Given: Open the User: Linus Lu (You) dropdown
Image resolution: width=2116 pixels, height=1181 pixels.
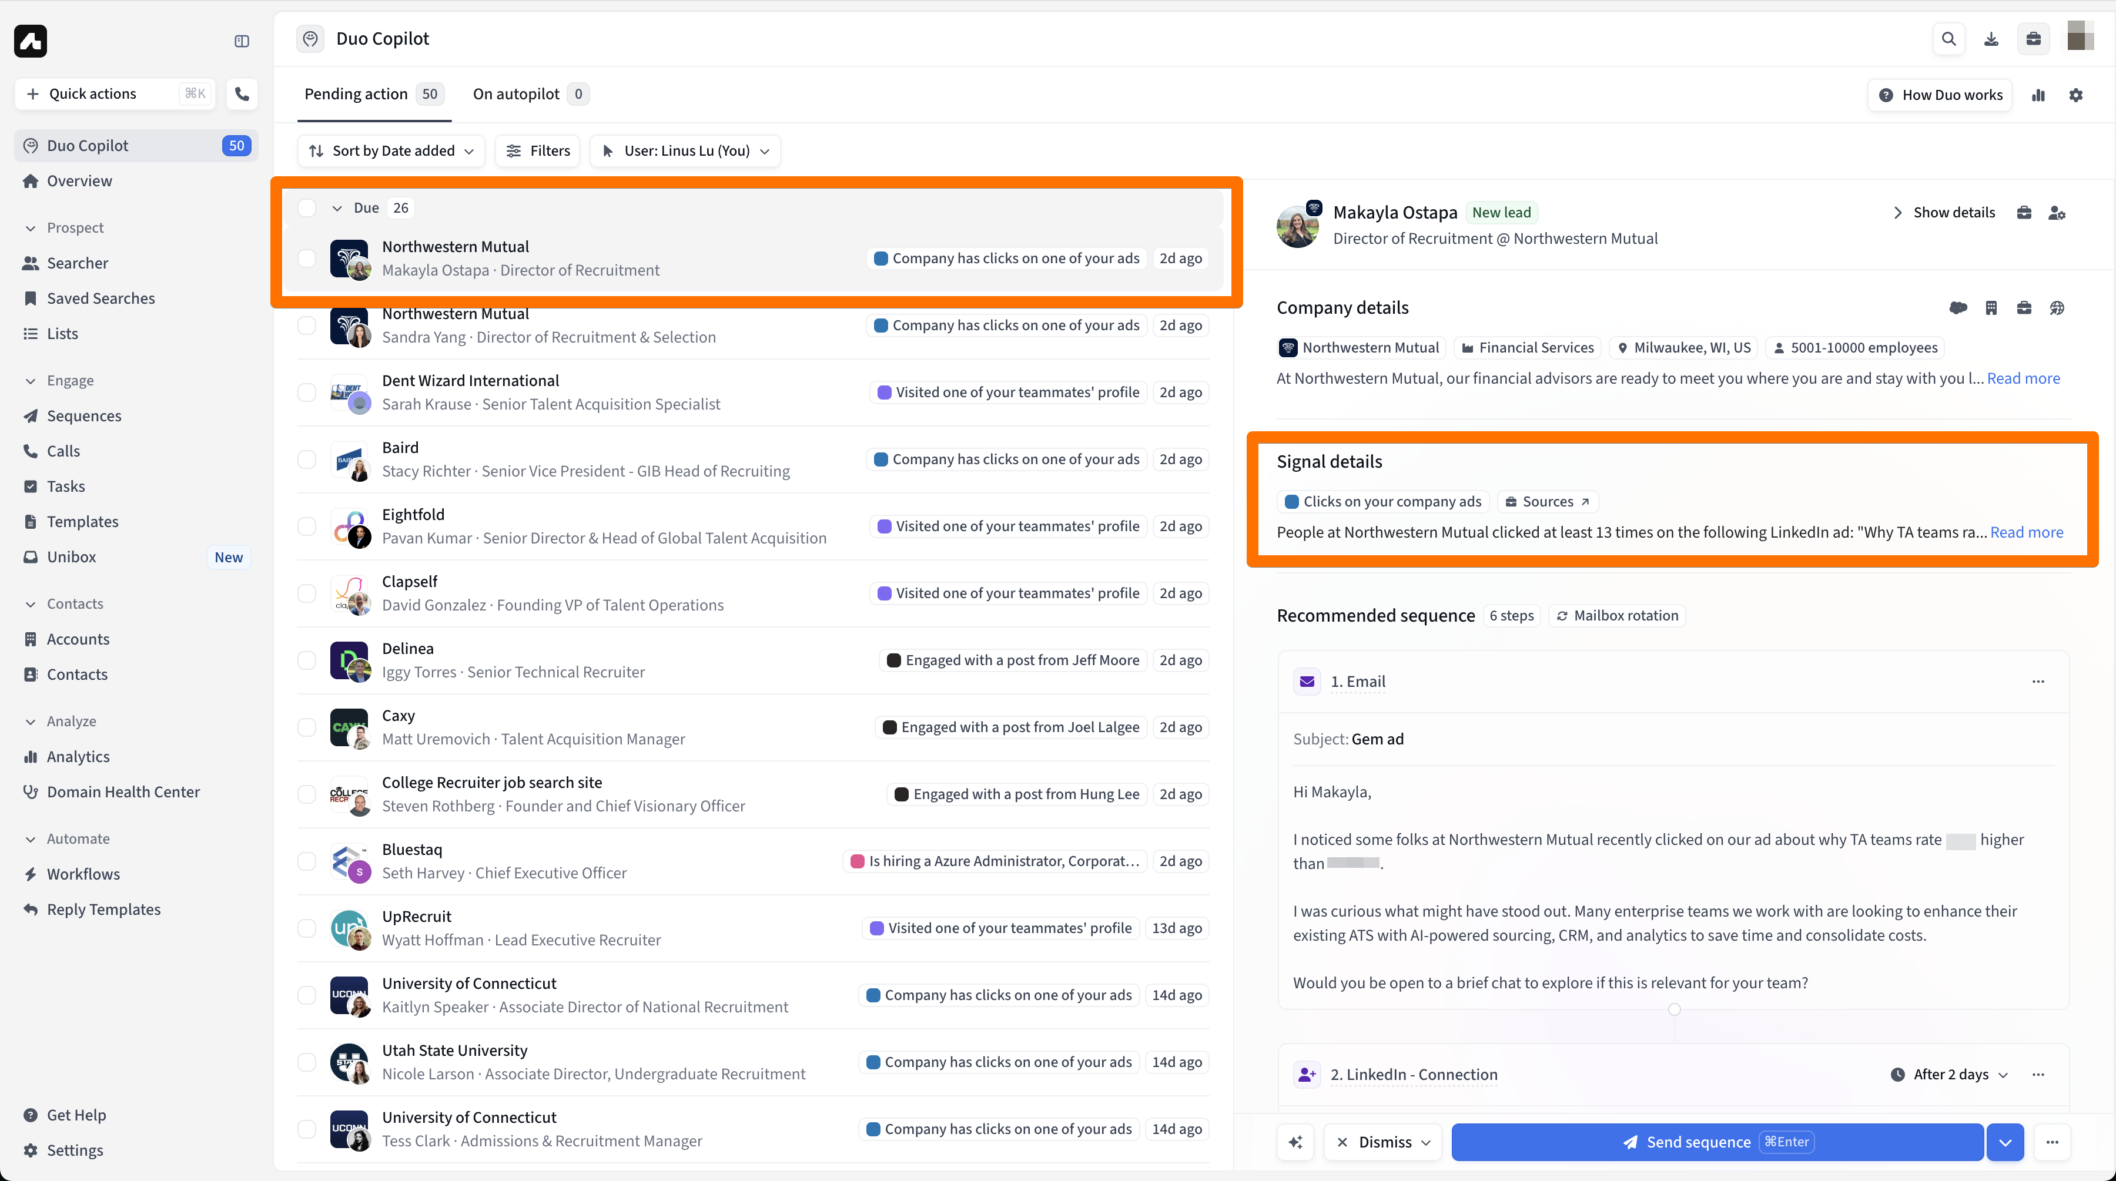Looking at the screenshot, I should [685, 151].
